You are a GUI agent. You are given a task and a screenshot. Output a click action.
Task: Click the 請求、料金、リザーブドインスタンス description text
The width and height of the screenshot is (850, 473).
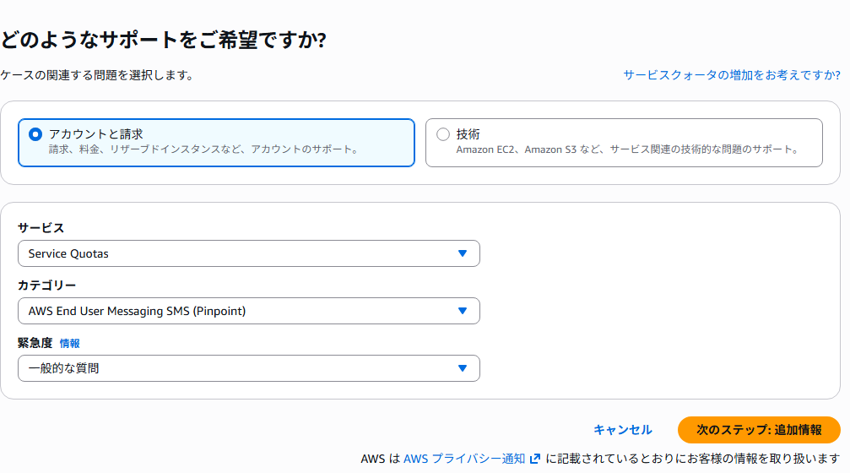[204, 150]
